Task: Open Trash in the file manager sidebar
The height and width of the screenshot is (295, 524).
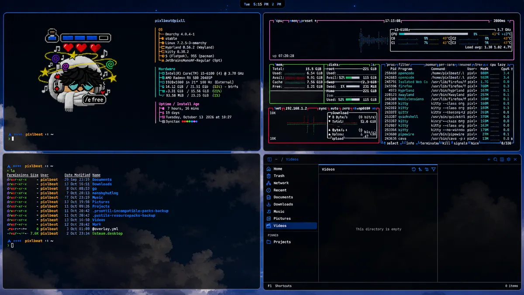Action: pyautogui.click(x=291, y=176)
